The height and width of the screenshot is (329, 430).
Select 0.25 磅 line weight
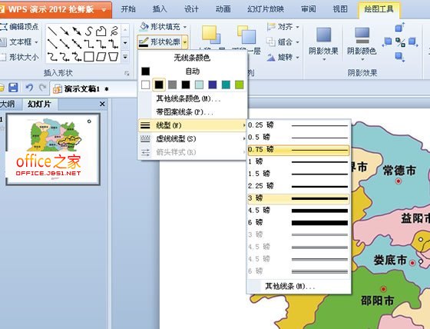click(x=299, y=125)
